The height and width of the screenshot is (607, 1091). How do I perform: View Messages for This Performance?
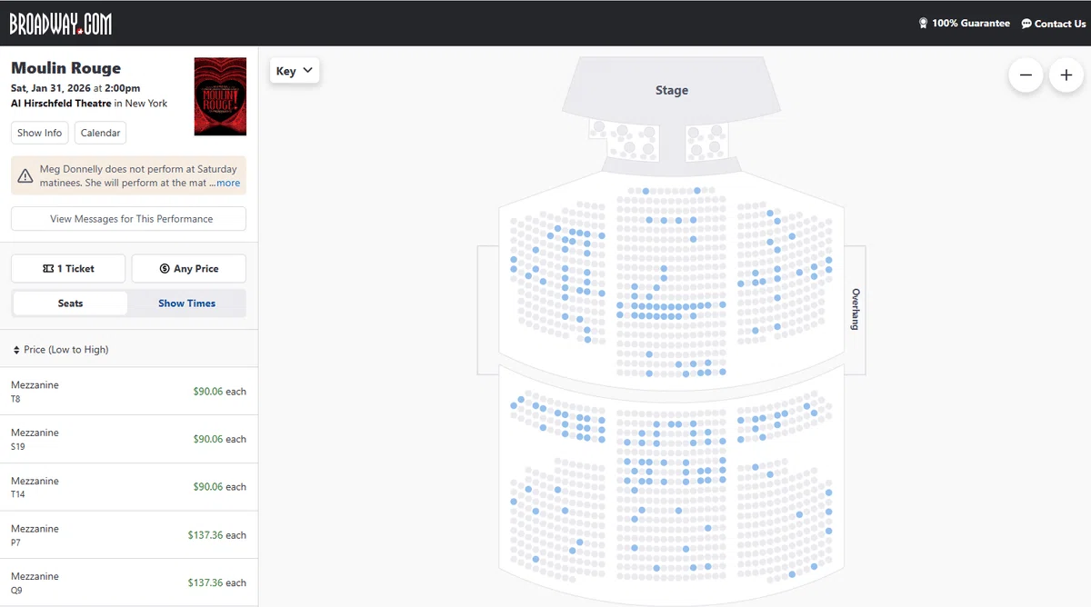(129, 219)
